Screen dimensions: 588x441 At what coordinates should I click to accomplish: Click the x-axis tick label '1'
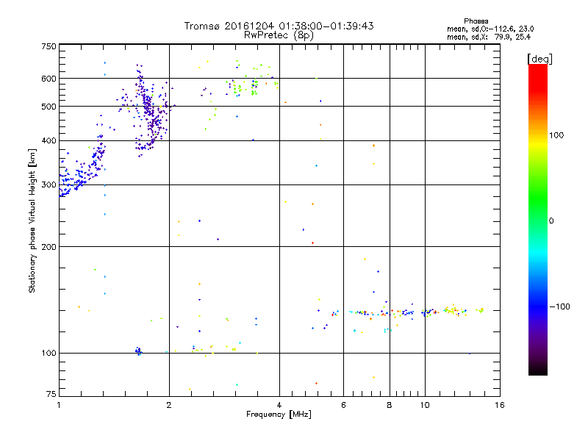click(59, 405)
